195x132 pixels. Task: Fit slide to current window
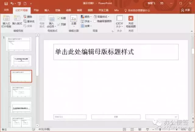[190, 130]
